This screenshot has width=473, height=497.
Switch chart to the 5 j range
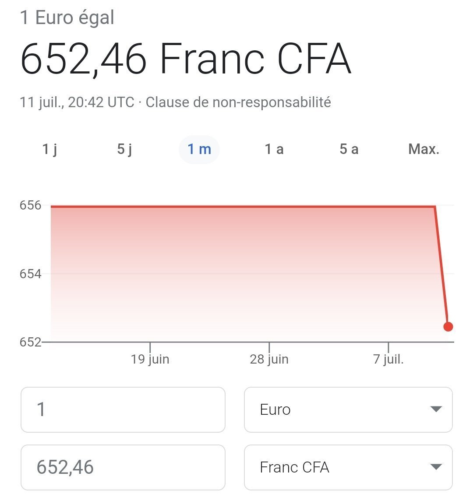click(x=125, y=149)
